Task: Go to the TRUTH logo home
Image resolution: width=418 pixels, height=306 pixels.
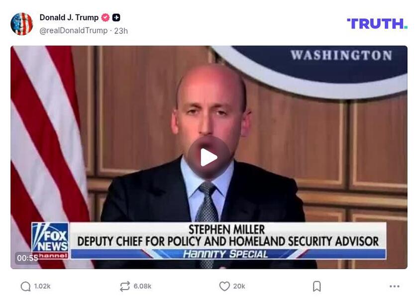Action: 377,23
